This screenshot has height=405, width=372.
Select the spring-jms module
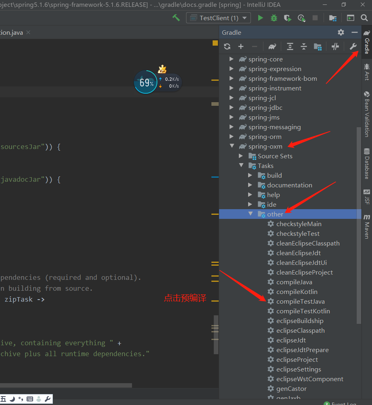(264, 117)
